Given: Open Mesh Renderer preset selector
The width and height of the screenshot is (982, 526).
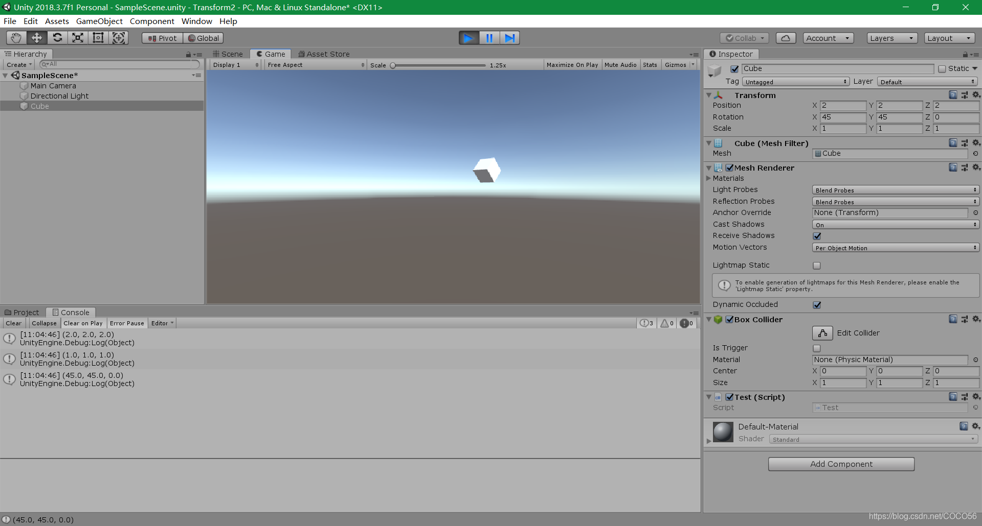Looking at the screenshot, I should pos(965,168).
